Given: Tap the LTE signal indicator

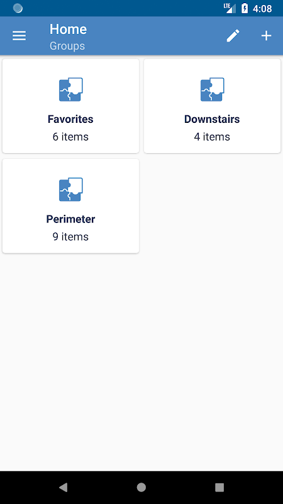Looking at the screenshot, I should tap(230, 8).
